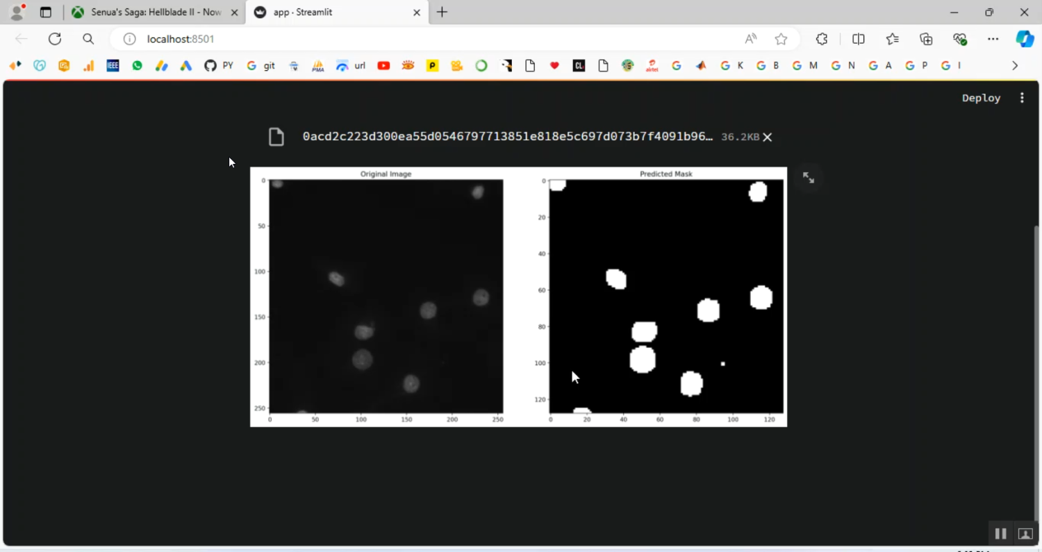Open Edge Settings and more menu
1042x552 pixels.
pos(993,39)
